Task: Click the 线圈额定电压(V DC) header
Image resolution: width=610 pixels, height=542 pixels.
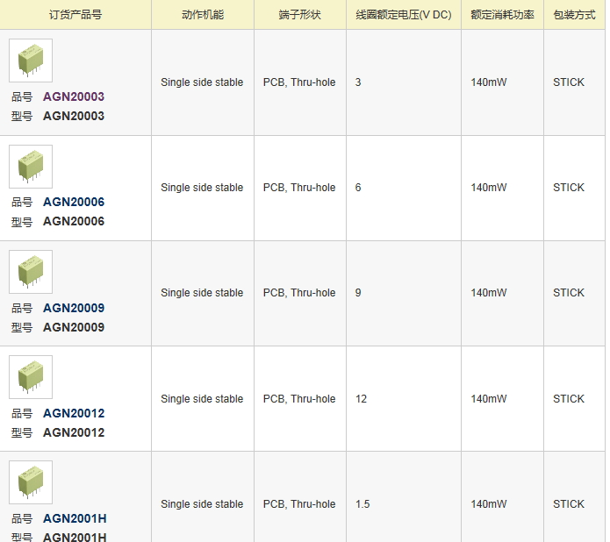Action: point(403,15)
